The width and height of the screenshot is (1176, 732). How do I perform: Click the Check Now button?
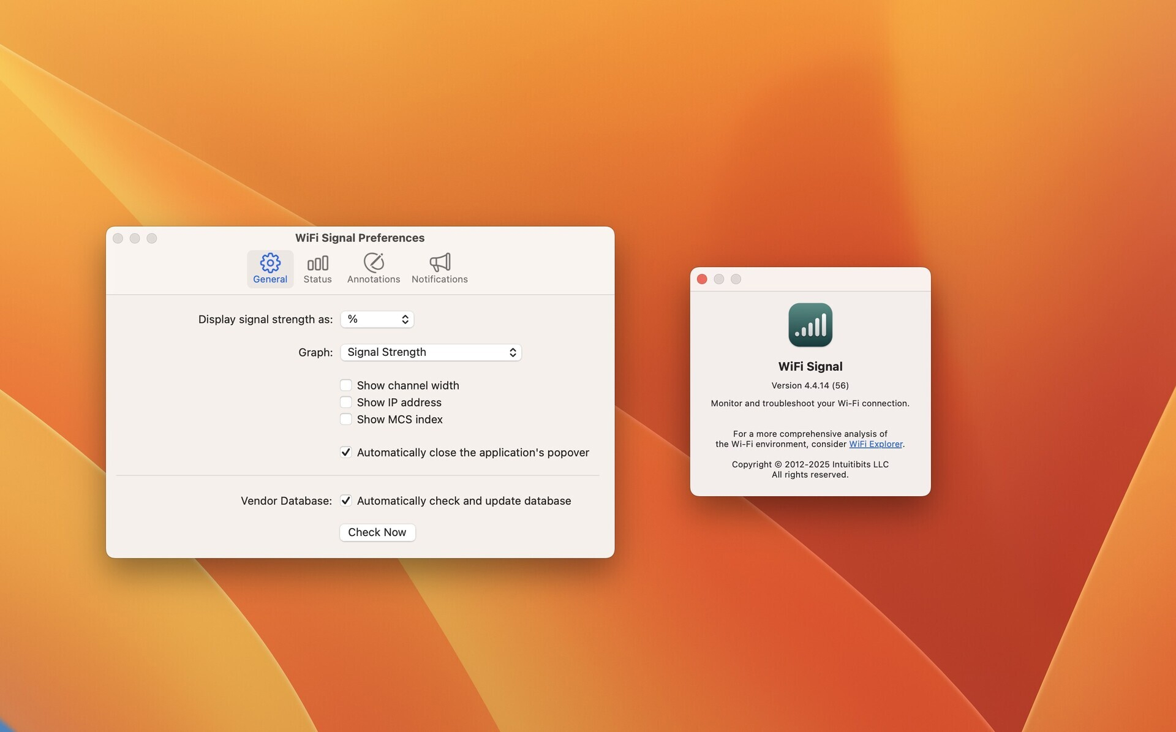377,532
